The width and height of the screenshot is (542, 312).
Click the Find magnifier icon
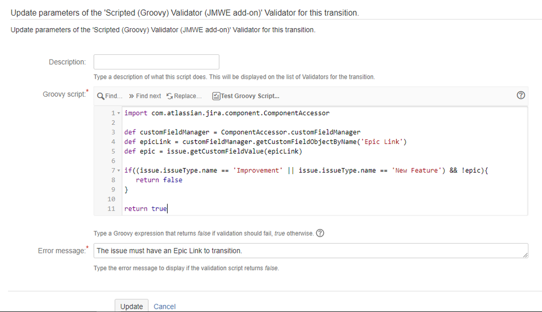(x=100, y=96)
